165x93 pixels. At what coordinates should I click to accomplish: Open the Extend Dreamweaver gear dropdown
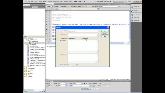pos(80,2)
